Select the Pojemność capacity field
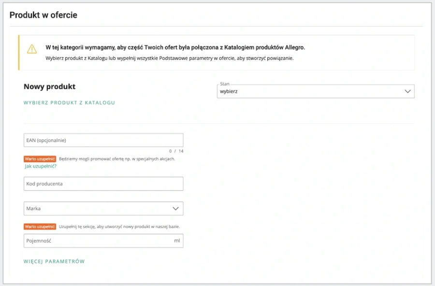 [x=103, y=241]
